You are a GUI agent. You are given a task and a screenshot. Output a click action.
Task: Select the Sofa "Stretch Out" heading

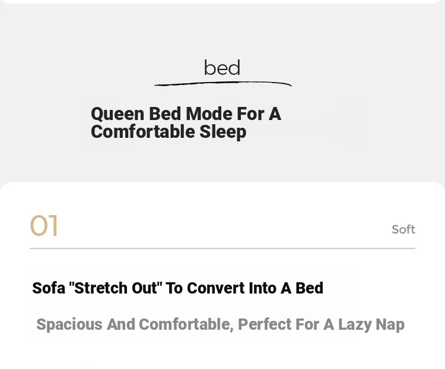(177, 288)
